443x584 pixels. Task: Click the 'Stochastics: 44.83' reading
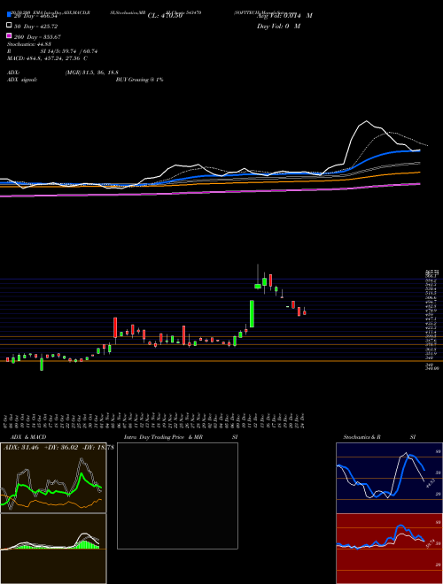tap(28, 44)
